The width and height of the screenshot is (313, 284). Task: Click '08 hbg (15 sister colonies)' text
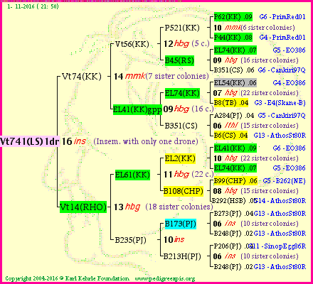pyautogui.click(x=256, y=191)
